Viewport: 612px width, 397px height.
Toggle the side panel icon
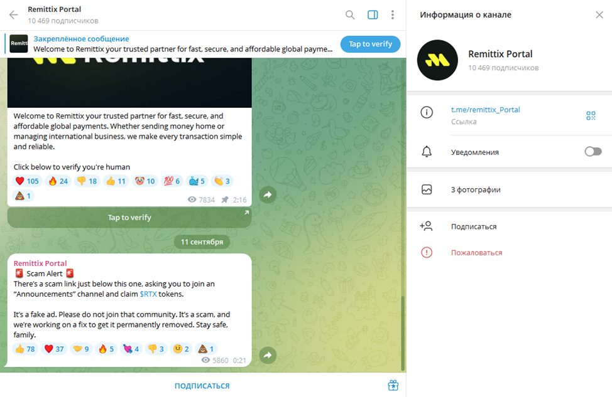pyautogui.click(x=373, y=15)
